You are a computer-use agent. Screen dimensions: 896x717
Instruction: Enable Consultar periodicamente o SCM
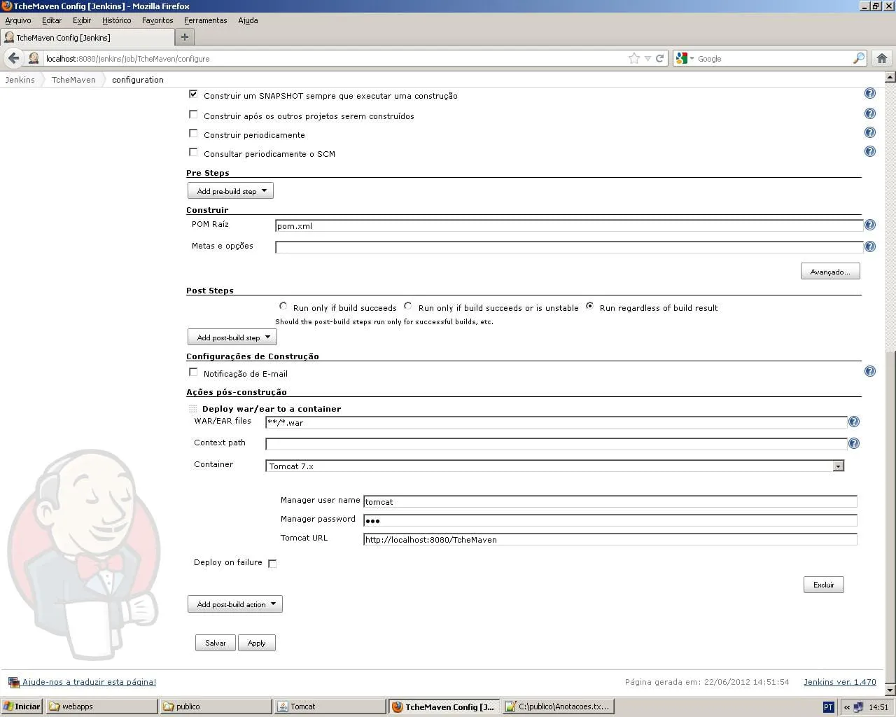(x=193, y=153)
